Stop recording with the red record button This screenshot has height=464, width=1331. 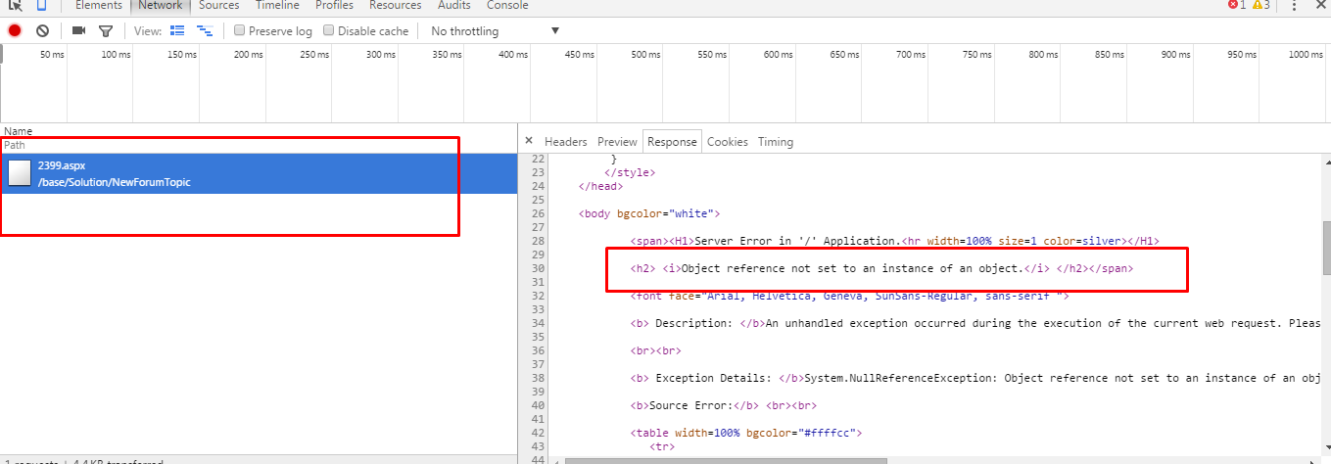[15, 31]
